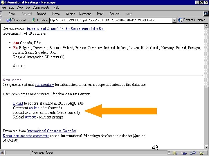Click the Security toolbar button
The height and width of the screenshot is (156, 209).
[x=114, y=14]
